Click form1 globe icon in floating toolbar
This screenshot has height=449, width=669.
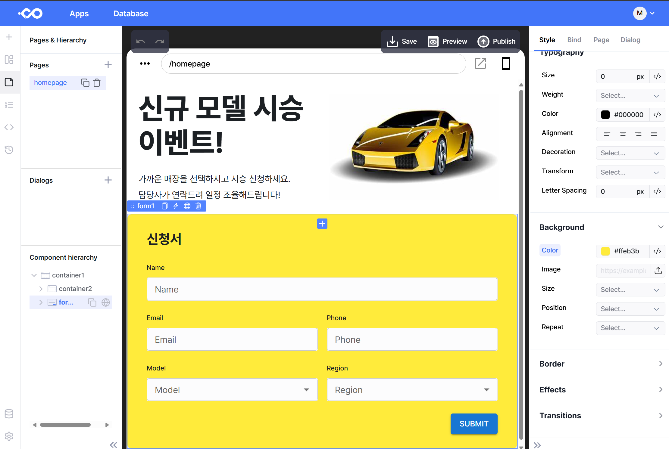point(187,206)
